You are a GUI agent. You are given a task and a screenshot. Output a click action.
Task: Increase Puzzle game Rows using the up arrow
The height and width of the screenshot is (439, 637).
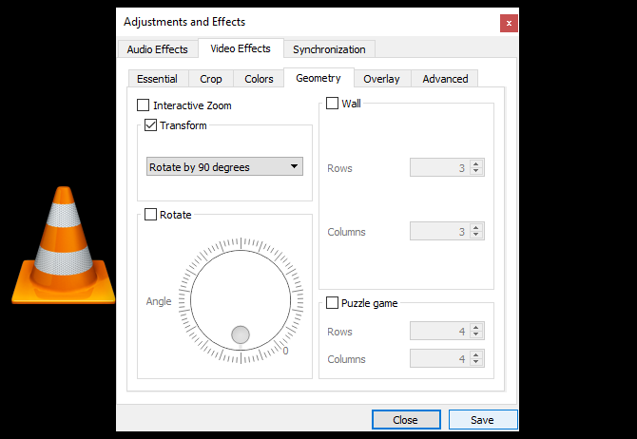pos(476,327)
